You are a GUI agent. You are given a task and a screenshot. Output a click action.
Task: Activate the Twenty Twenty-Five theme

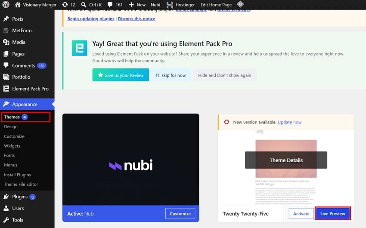tap(301, 213)
